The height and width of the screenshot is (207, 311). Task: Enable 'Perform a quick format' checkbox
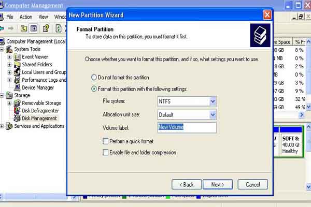tap(106, 141)
